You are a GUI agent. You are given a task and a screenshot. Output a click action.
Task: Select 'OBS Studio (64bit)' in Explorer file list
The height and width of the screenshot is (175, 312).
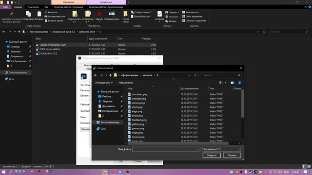tap(50, 49)
